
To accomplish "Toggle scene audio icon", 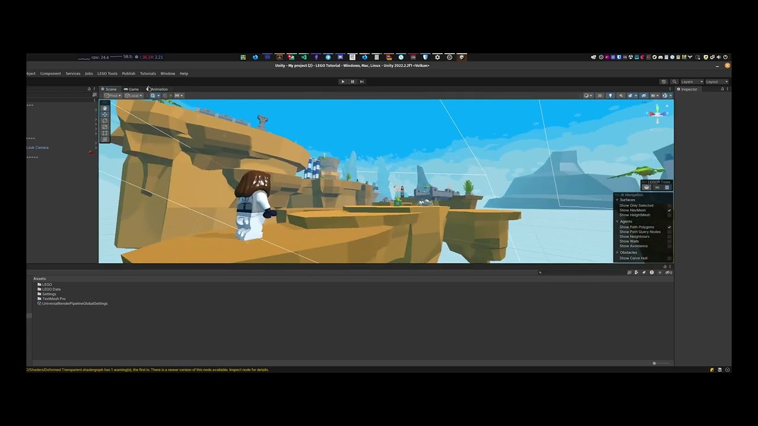I will tap(621, 95).
